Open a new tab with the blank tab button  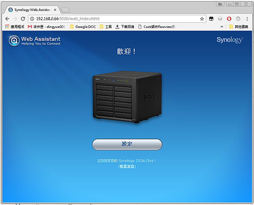(65, 10)
